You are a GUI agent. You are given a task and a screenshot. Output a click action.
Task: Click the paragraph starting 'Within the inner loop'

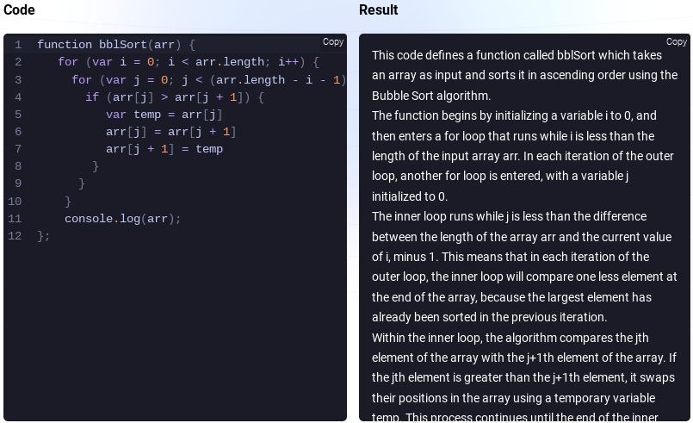[523, 377]
